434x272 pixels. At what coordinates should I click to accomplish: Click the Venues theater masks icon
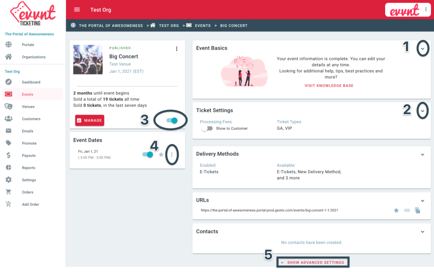(x=8, y=106)
